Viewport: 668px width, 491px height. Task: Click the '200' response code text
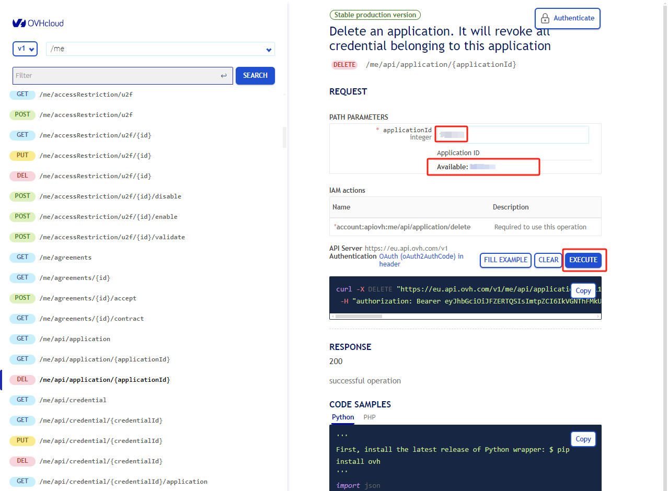point(336,361)
